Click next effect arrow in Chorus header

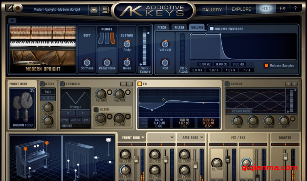coord(294,84)
